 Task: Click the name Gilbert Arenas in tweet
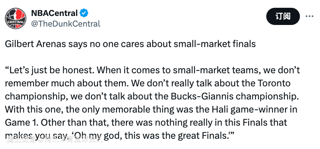click(35, 44)
